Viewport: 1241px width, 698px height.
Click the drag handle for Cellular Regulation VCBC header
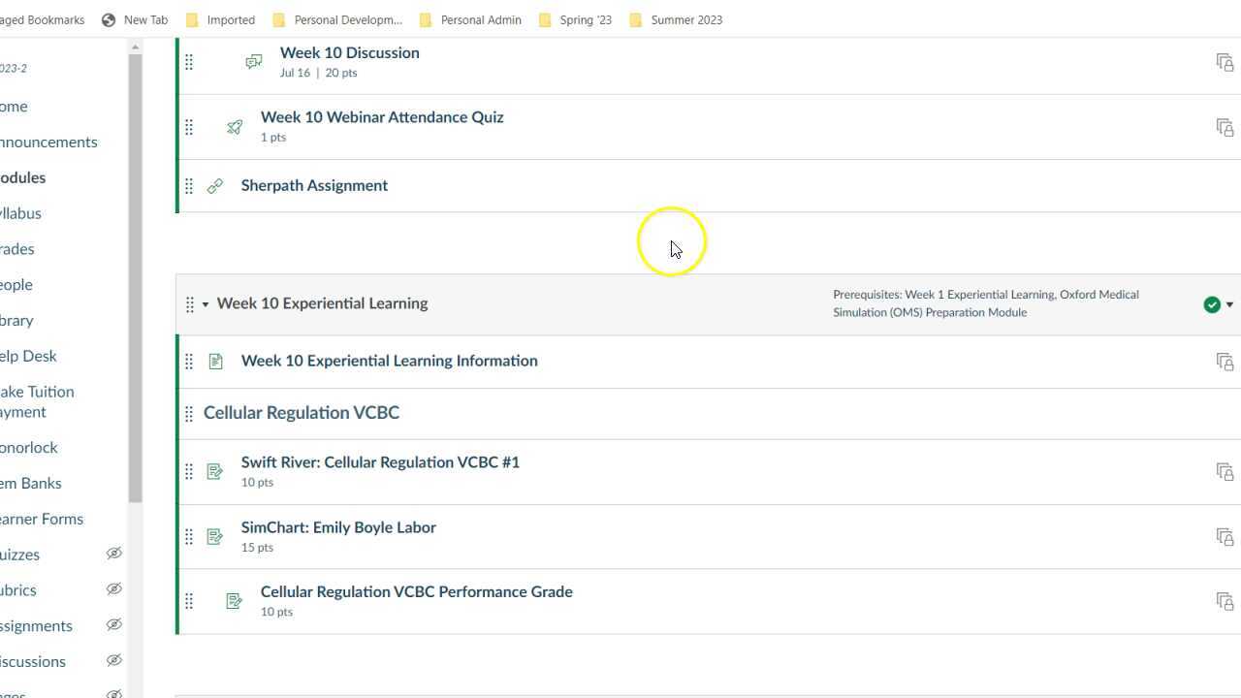[189, 414]
